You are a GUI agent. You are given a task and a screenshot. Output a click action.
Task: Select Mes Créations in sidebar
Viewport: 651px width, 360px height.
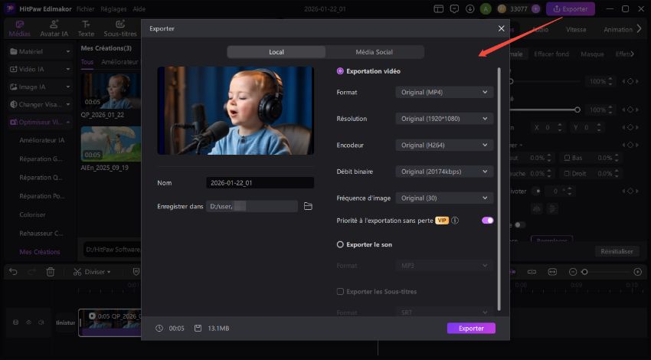tap(40, 252)
